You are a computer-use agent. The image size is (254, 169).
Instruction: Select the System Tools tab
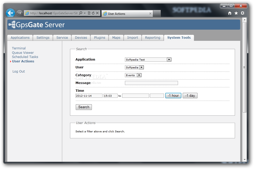pos(179,37)
